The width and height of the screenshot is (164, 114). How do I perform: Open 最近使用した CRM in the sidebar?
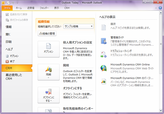click(x=14, y=77)
